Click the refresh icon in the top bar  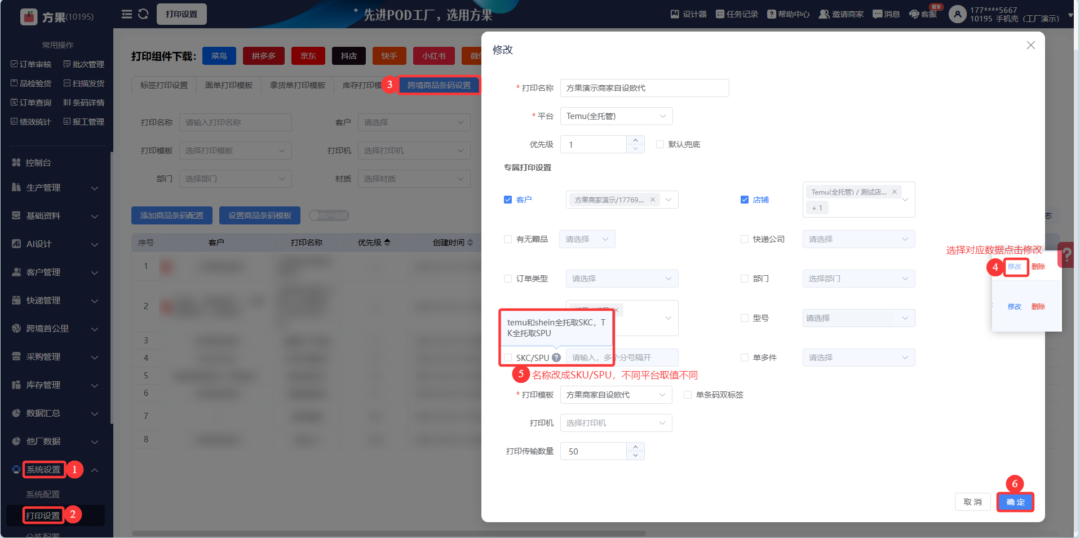[143, 14]
